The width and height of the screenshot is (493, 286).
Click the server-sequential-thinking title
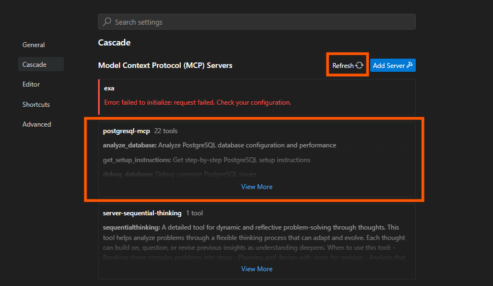[x=142, y=213]
